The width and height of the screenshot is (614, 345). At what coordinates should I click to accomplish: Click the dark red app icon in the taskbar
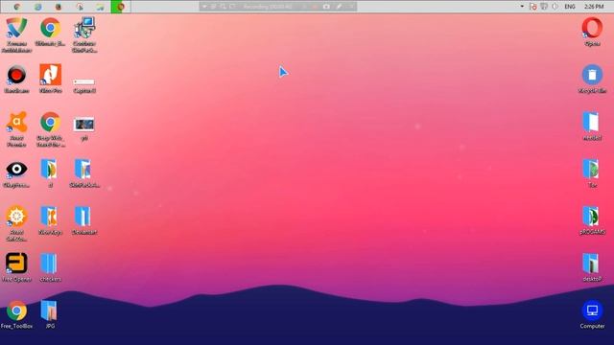click(x=59, y=7)
